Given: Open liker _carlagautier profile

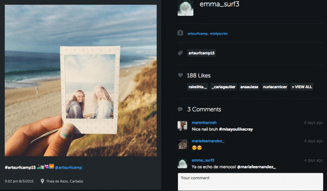Looking at the screenshot, I should tap(223, 87).
